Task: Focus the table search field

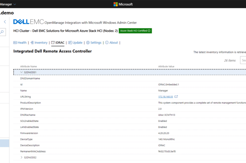Action: click(x=243, y=60)
